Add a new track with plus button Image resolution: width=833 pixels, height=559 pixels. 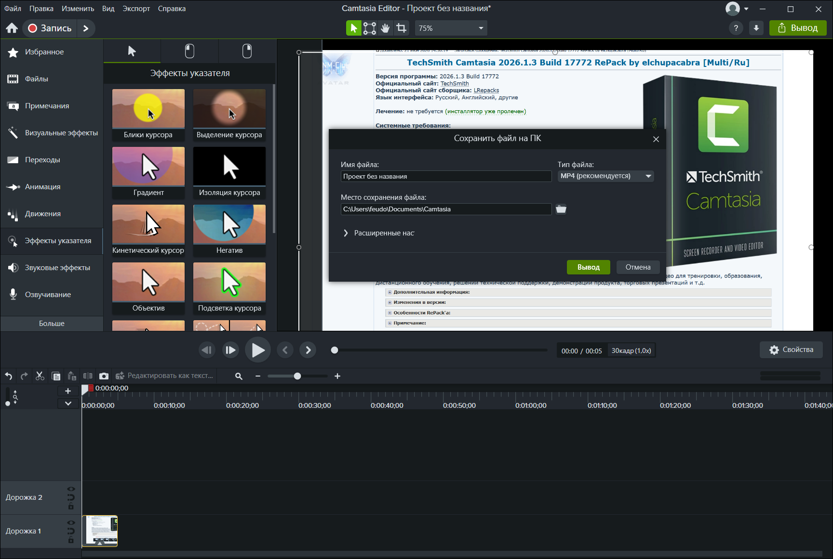(x=68, y=391)
